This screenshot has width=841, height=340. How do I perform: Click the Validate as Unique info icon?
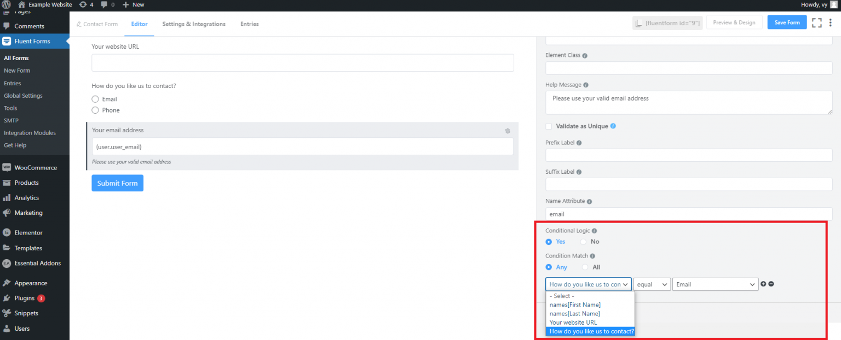tap(613, 126)
